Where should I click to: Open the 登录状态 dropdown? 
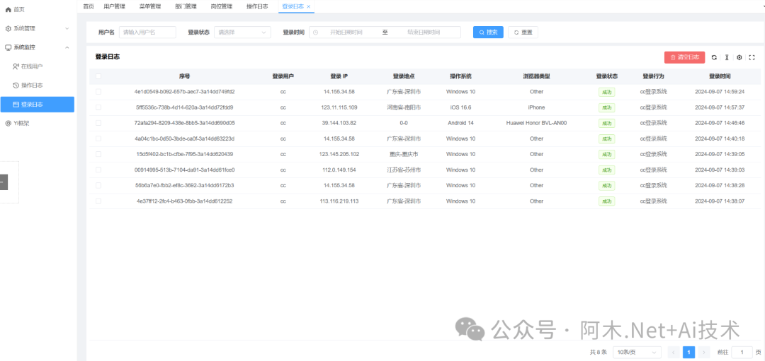pyautogui.click(x=242, y=32)
